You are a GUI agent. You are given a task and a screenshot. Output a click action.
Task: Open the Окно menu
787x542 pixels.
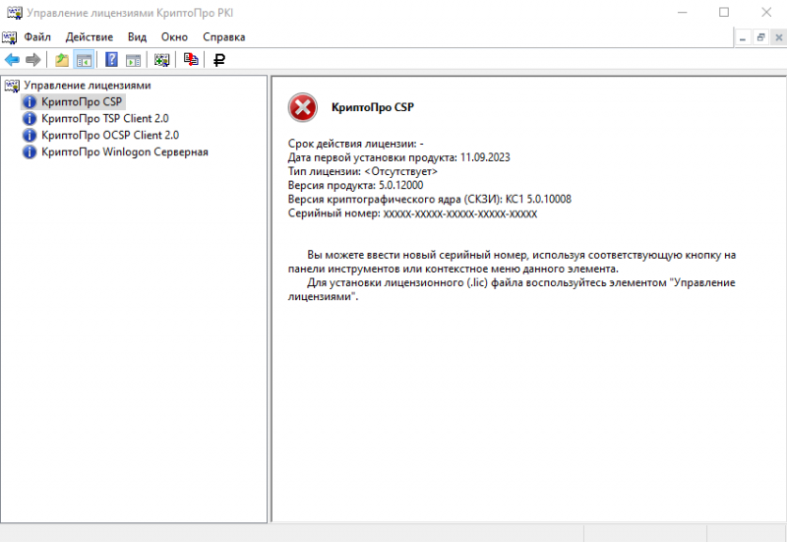[x=174, y=36]
